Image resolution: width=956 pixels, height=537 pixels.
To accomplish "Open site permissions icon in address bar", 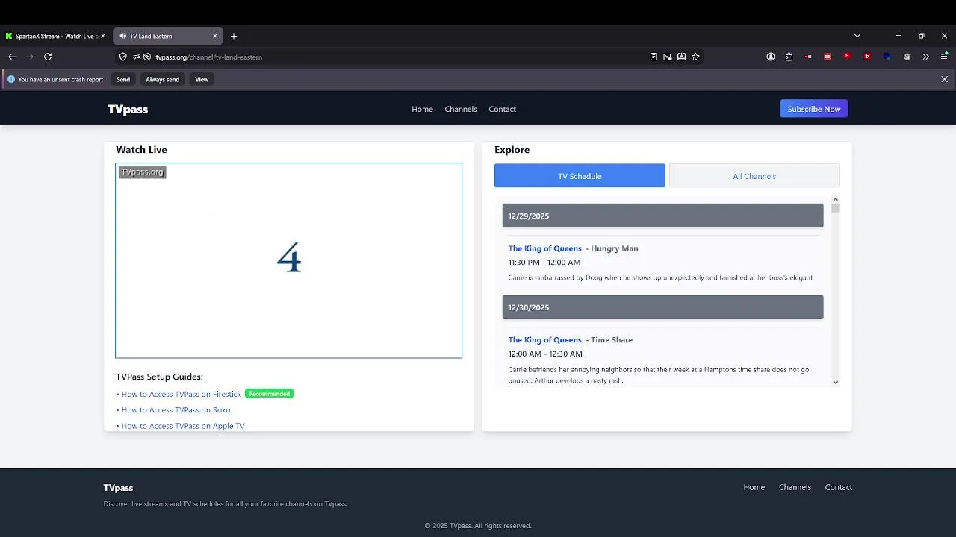I will pos(137,57).
